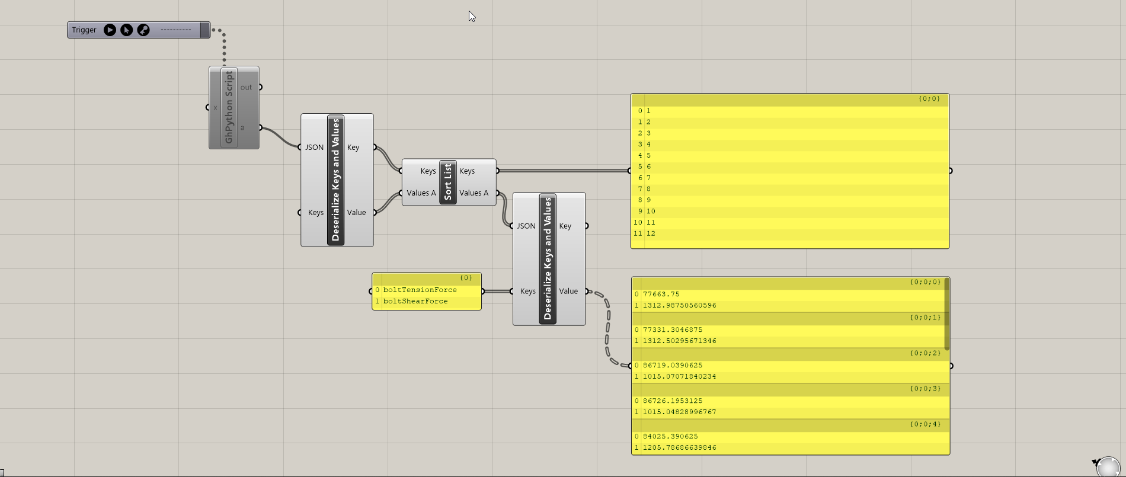Click the input grip of the force values panel
This screenshot has width=1126, height=477.
pyautogui.click(x=630, y=366)
